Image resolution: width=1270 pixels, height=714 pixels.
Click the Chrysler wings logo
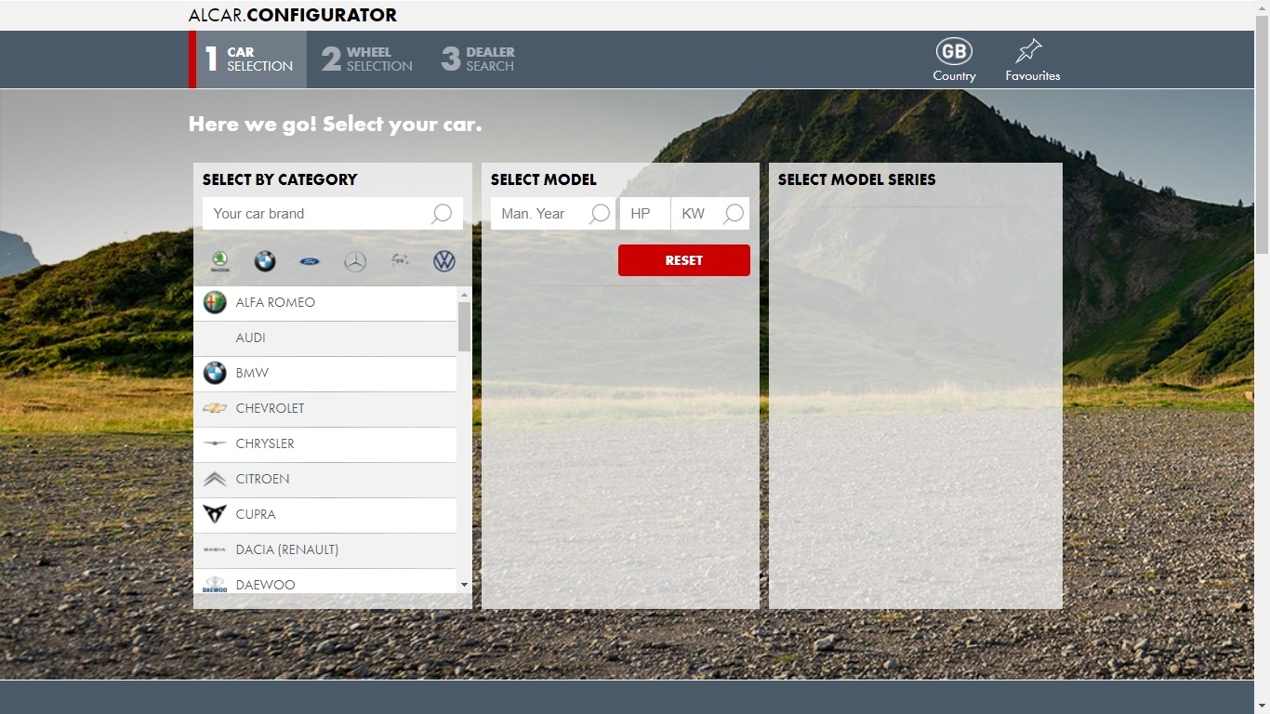[215, 443]
